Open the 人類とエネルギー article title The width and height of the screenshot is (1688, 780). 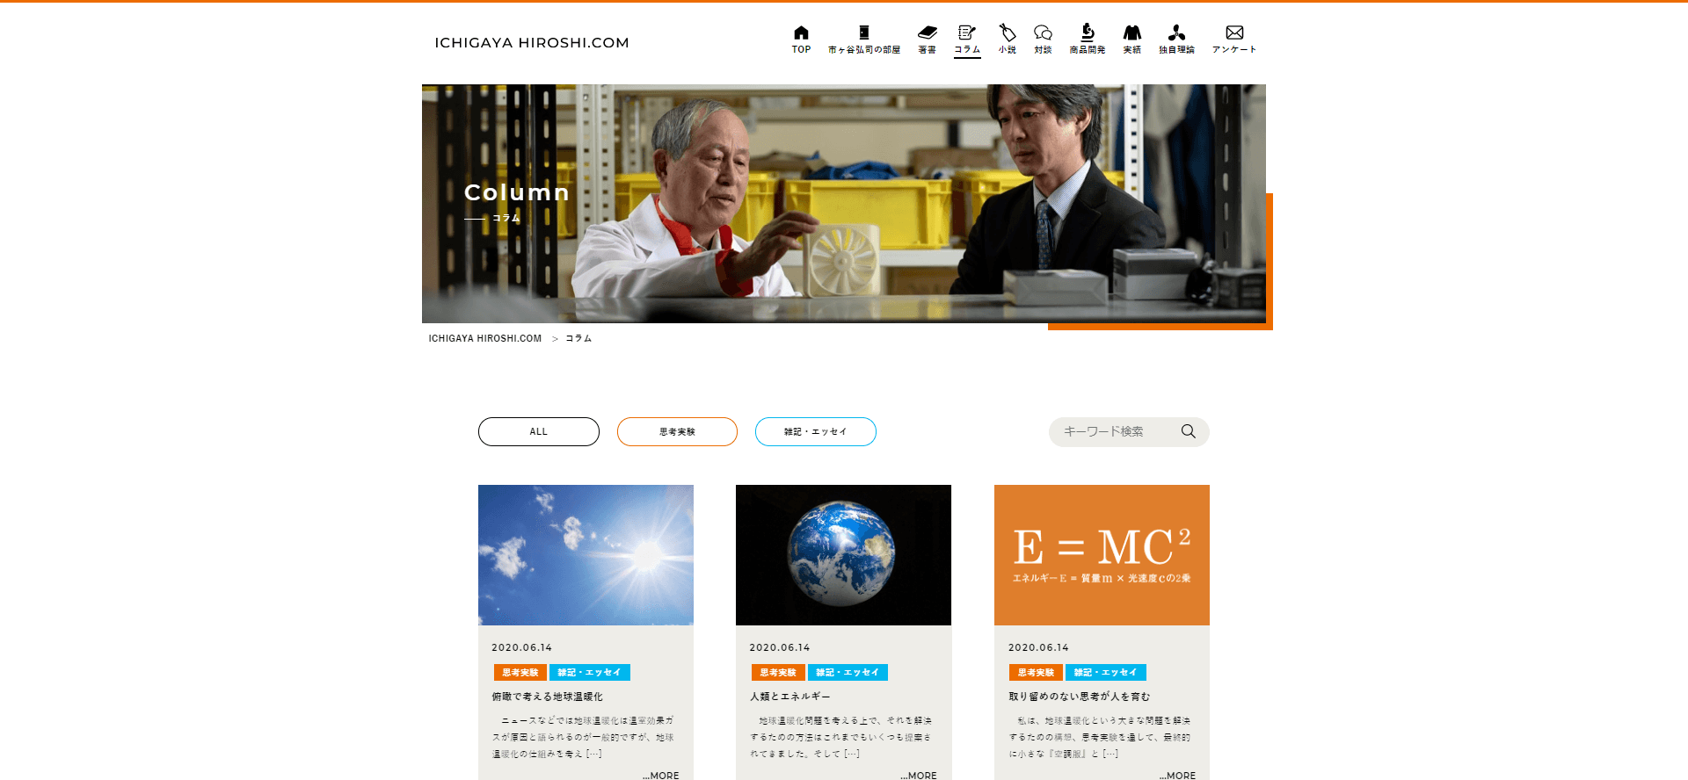[789, 697]
